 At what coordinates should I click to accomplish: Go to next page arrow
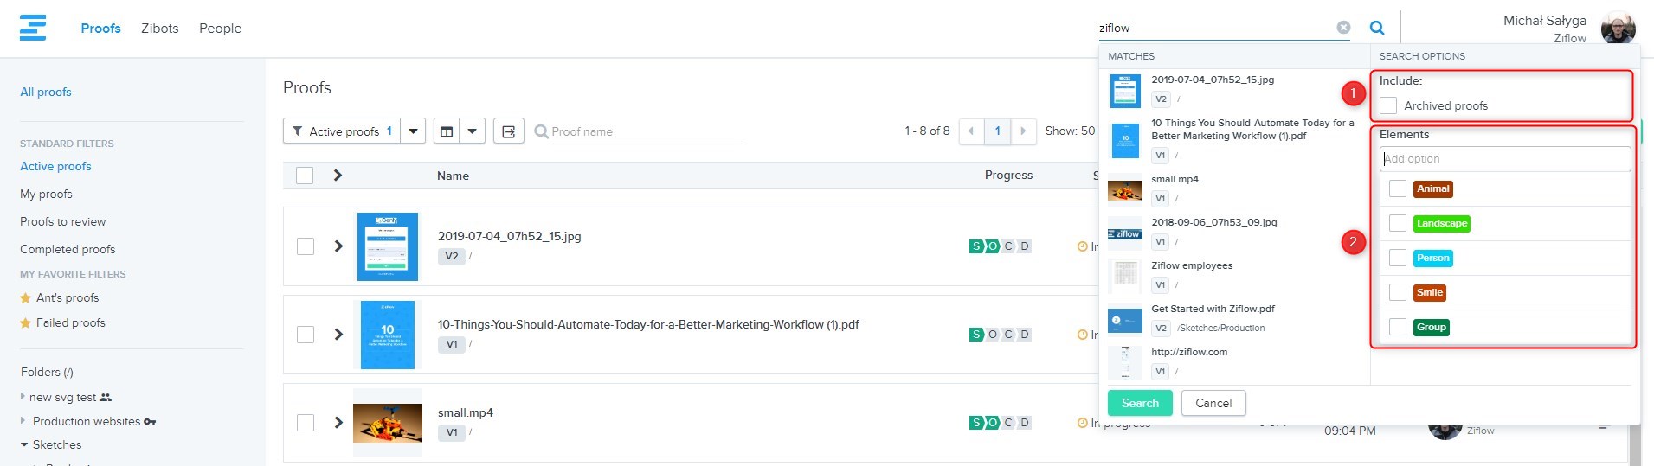tap(1023, 131)
